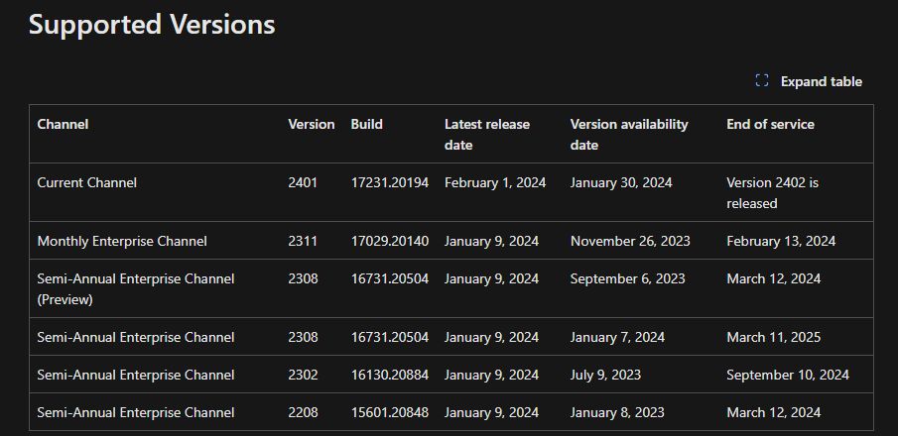Select Semi-Annual Enterprise Channel (Preview) cell

point(136,288)
